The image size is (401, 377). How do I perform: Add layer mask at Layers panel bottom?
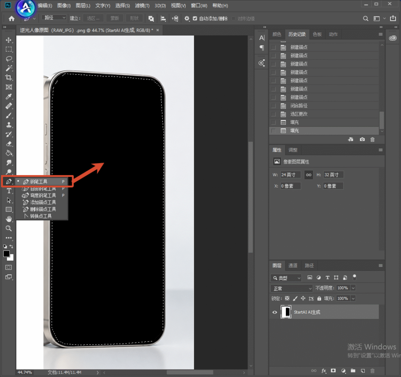(333, 371)
